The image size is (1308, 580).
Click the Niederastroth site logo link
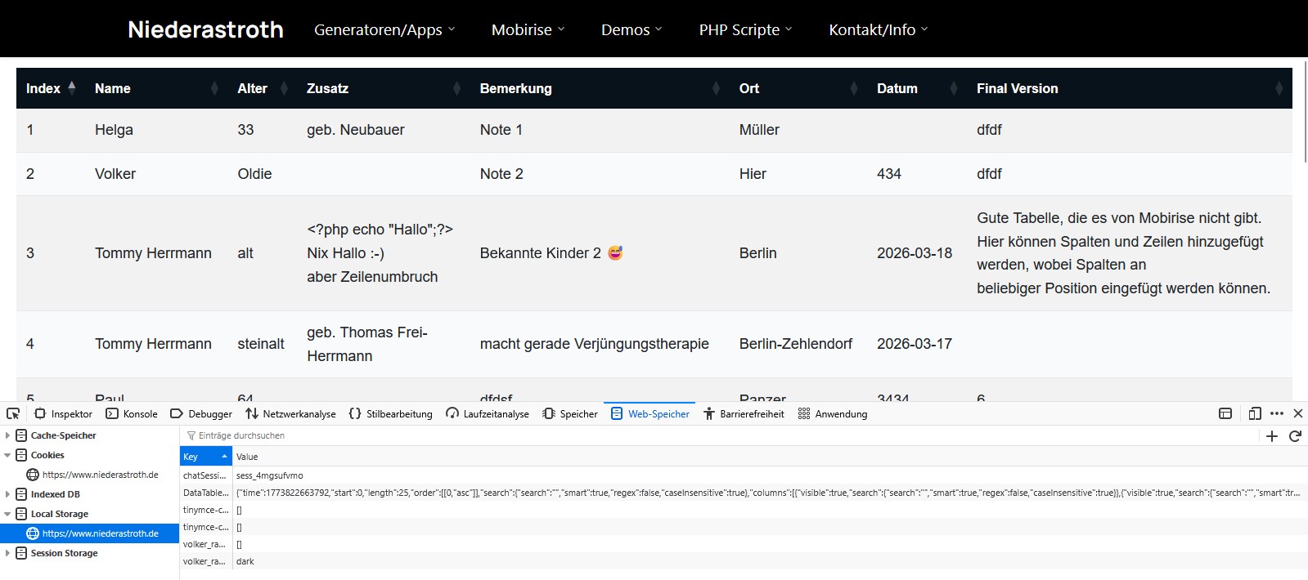(205, 29)
